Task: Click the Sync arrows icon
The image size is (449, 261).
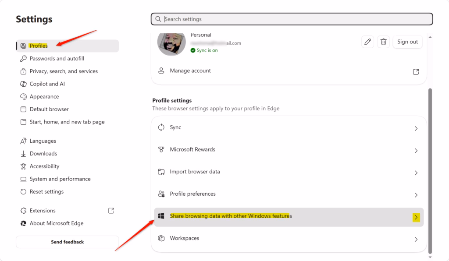Action: pyautogui.click(x=161, y=127)
